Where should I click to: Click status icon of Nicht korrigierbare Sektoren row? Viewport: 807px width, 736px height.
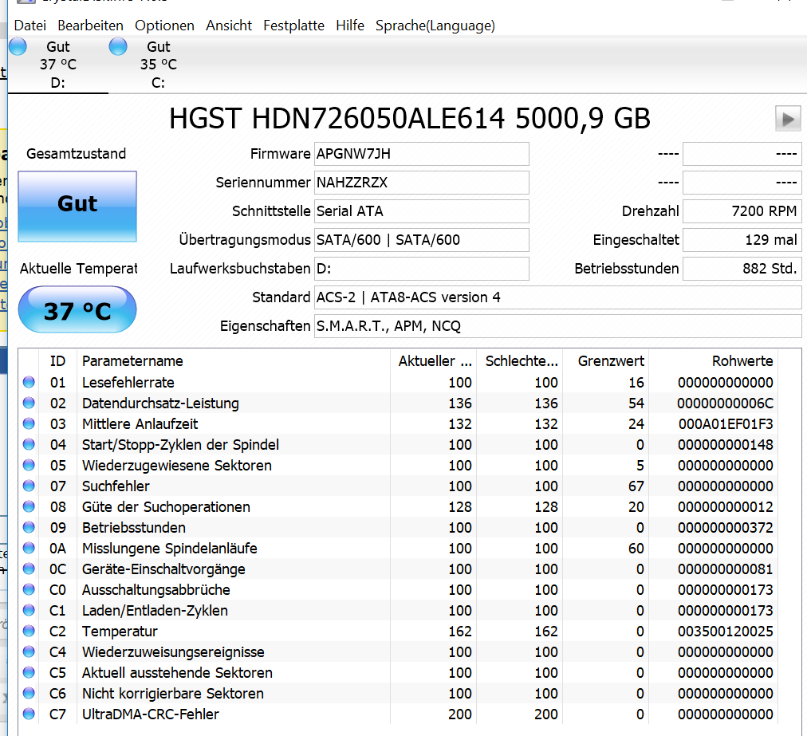(29, 693)
